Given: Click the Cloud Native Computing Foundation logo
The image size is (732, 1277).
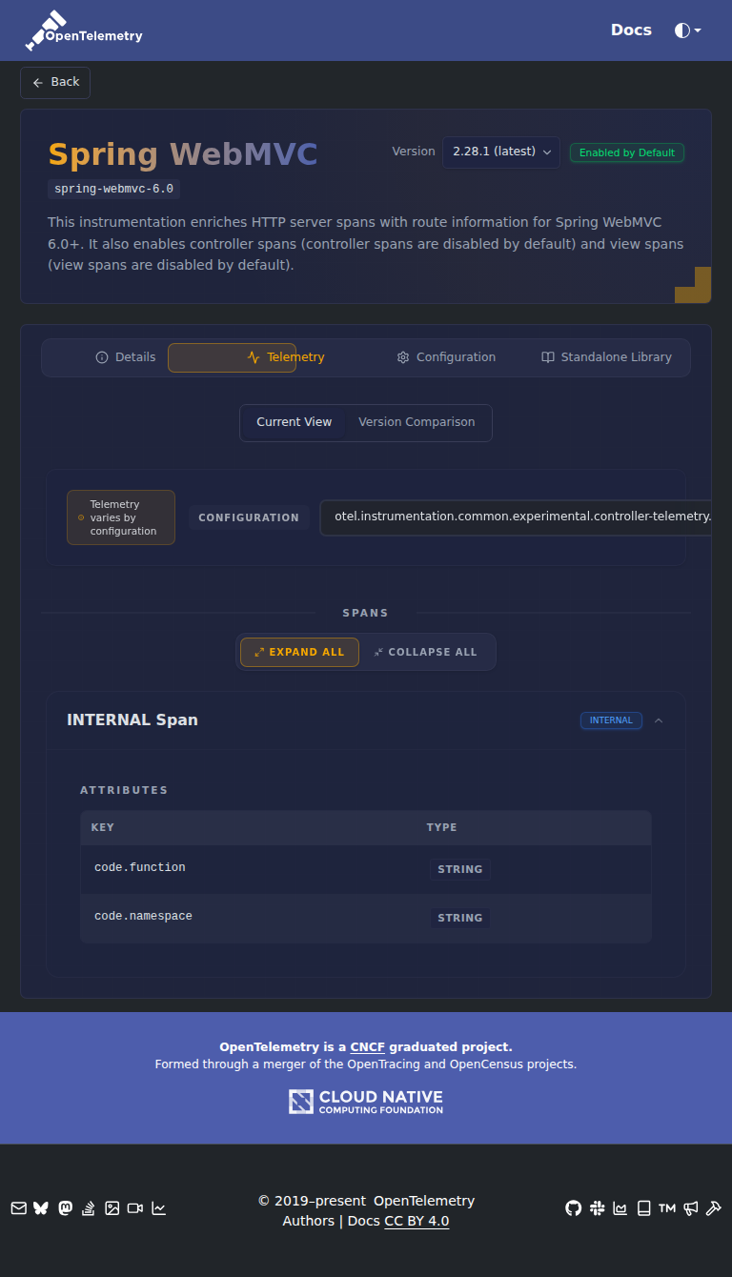Looking at the screenshot, I should [366, 1102].
